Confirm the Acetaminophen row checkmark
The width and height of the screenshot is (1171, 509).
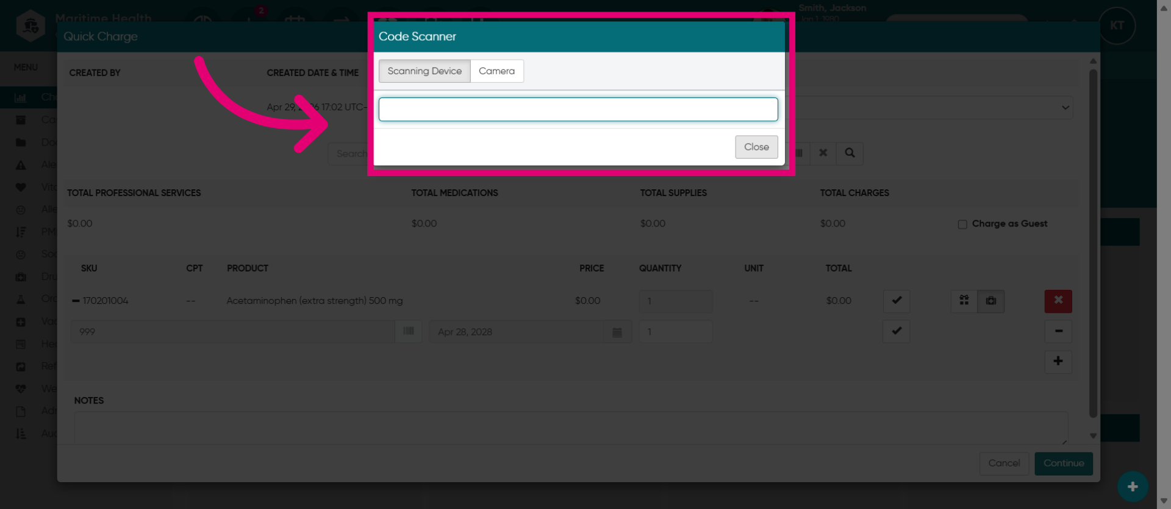pyautogui.click(x=897, y=301)
